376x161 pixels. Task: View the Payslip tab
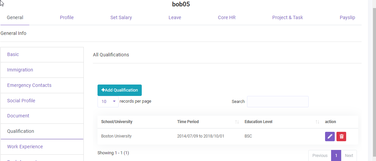[347, 17]
